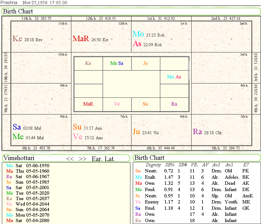261x224 pixels.
Task: Click the << previous dasha arrows
Action: pyautogui.click(x=70, y=159)
